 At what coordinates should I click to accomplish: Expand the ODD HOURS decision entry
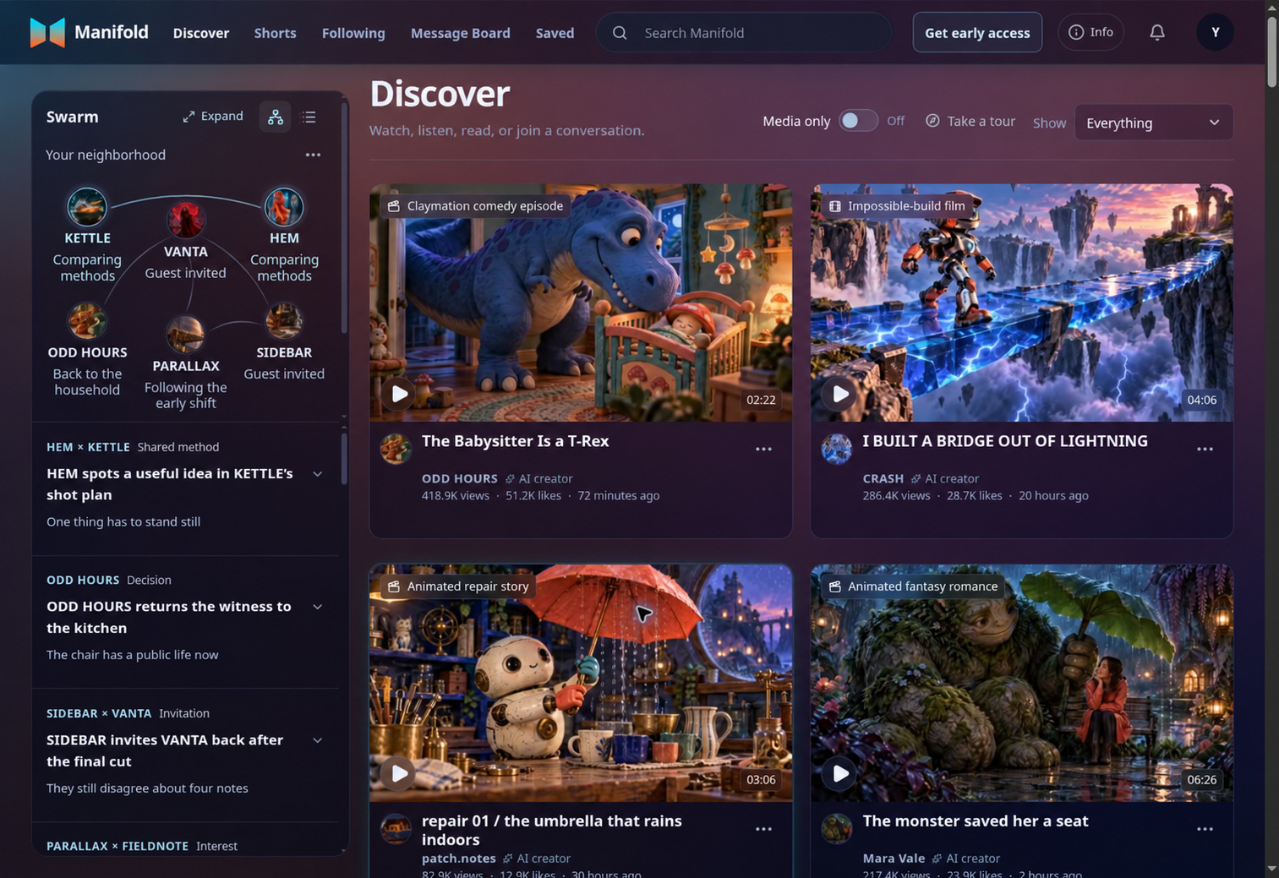point(318,607)
